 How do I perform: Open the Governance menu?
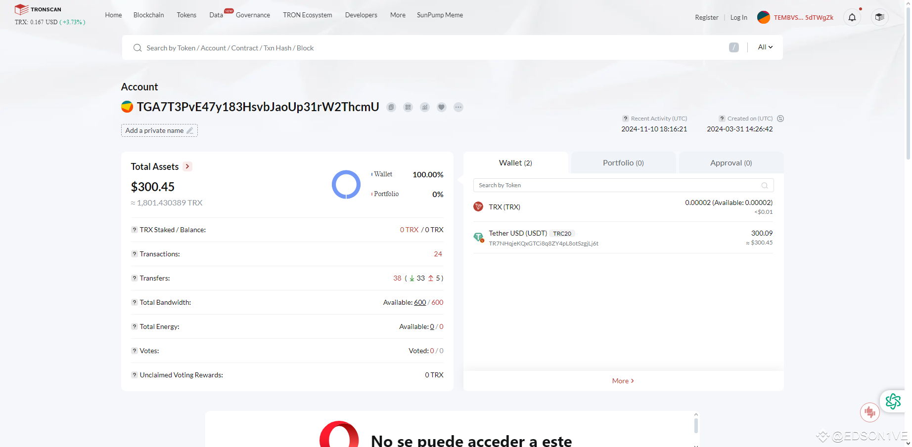[253, 15]
